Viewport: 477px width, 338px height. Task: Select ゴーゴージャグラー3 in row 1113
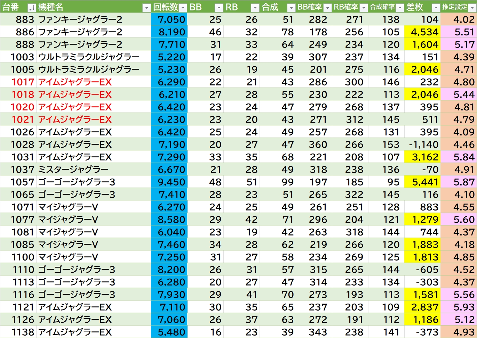pos(94,282)
